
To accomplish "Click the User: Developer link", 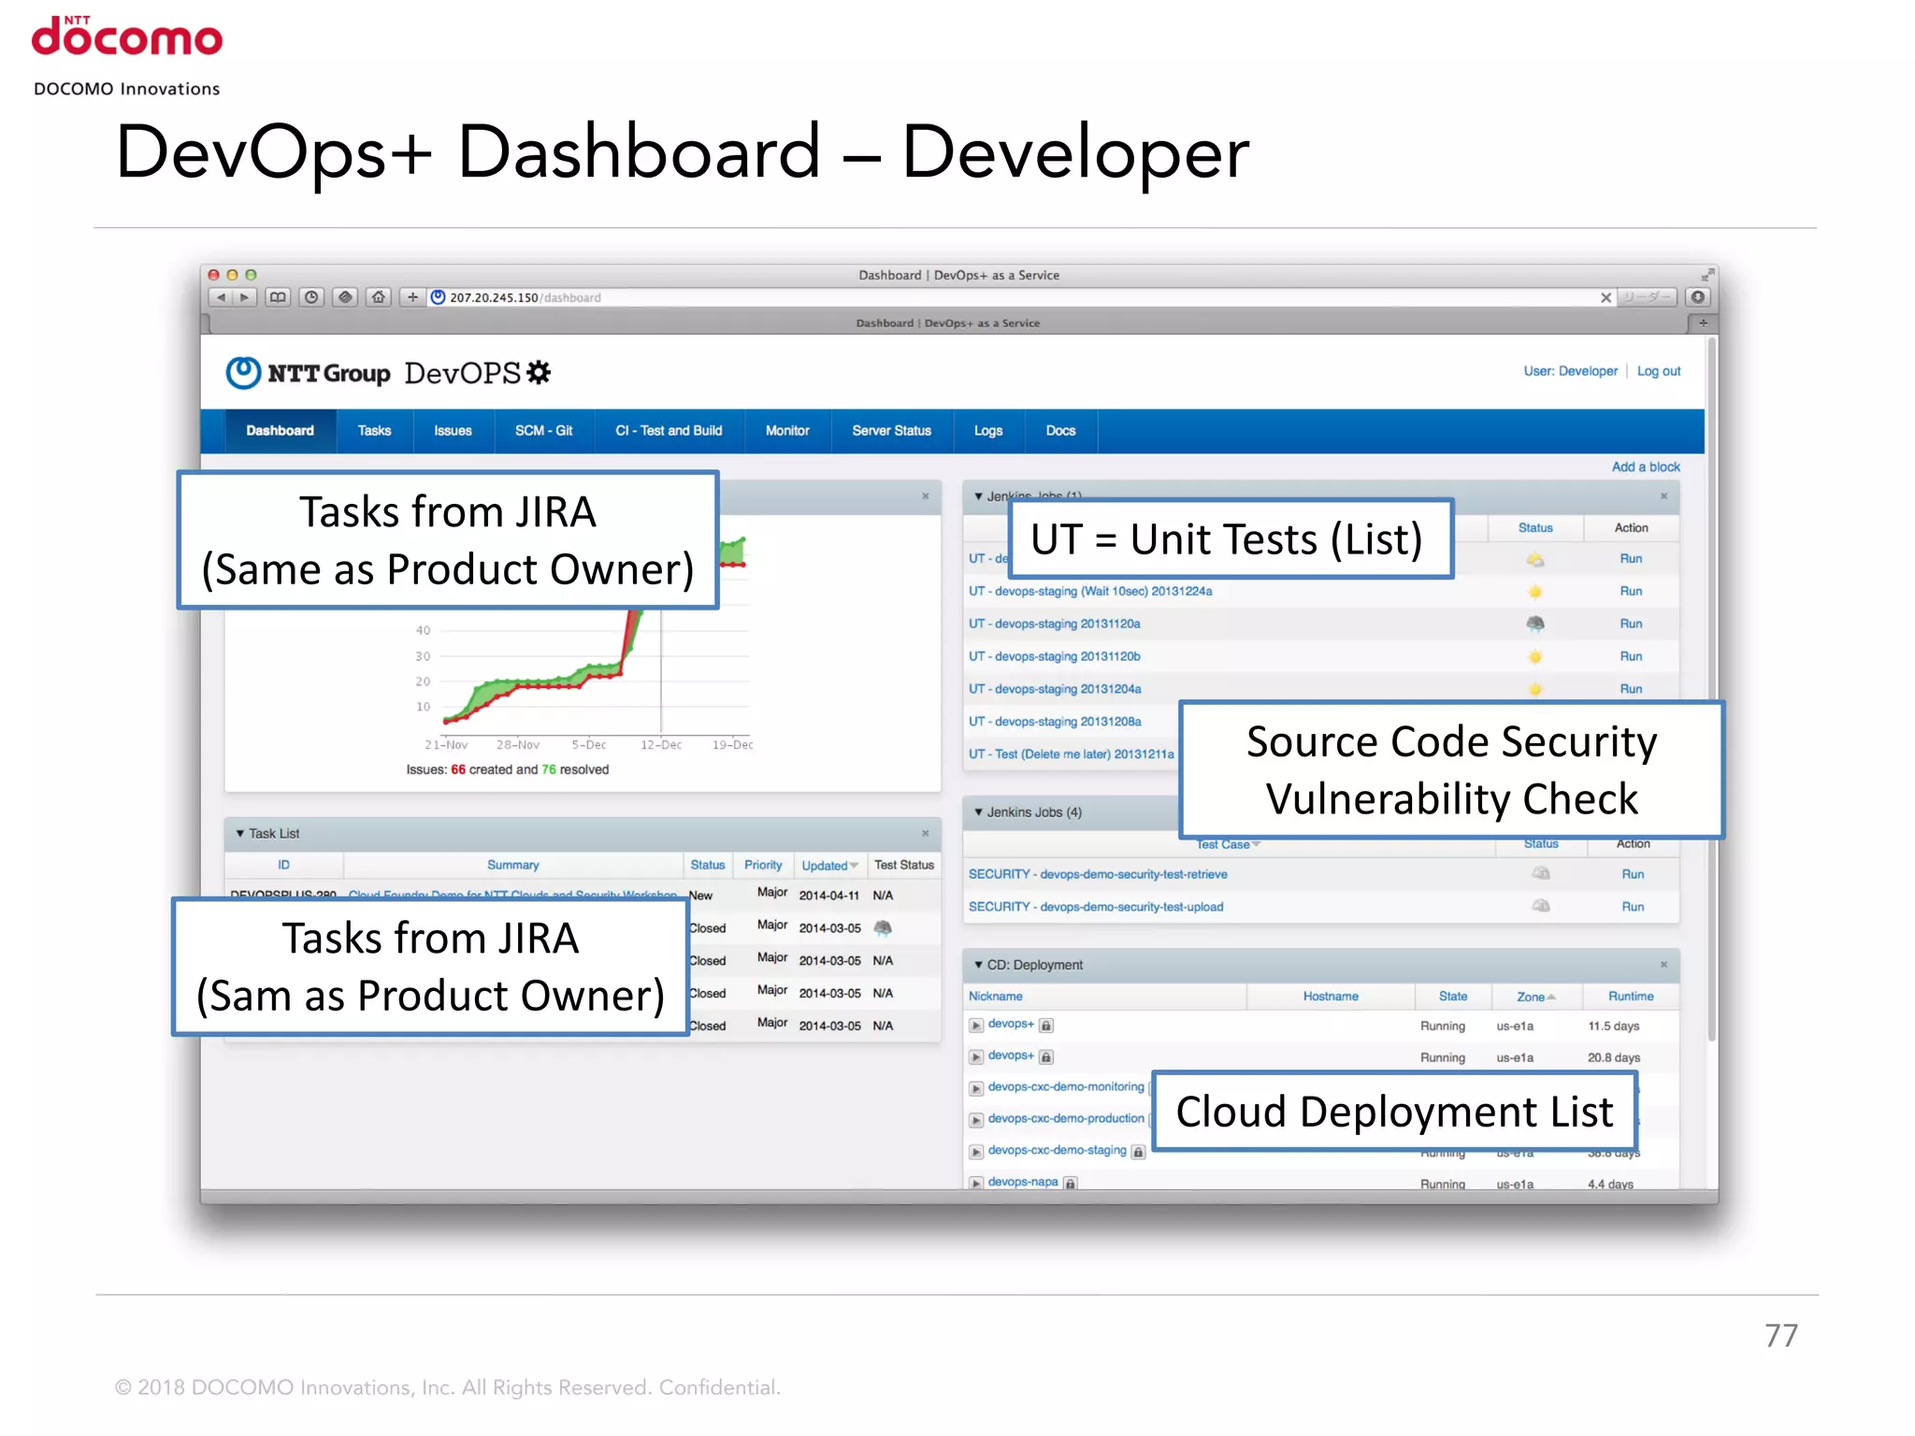I will coord(1570,371).
